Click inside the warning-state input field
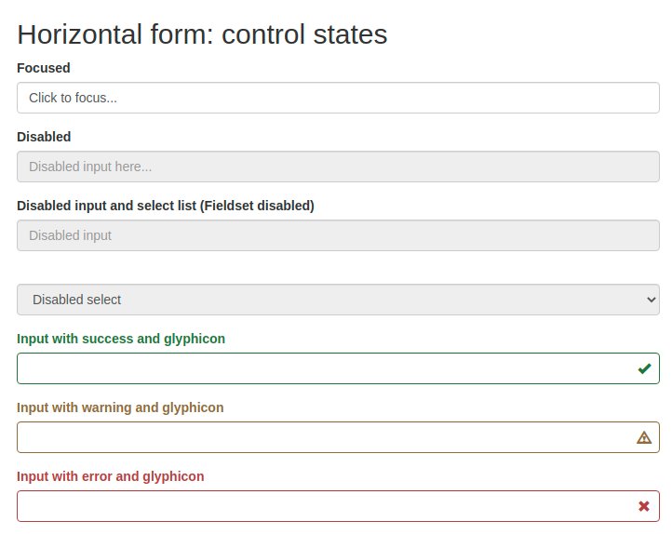 tap(316, 437)
